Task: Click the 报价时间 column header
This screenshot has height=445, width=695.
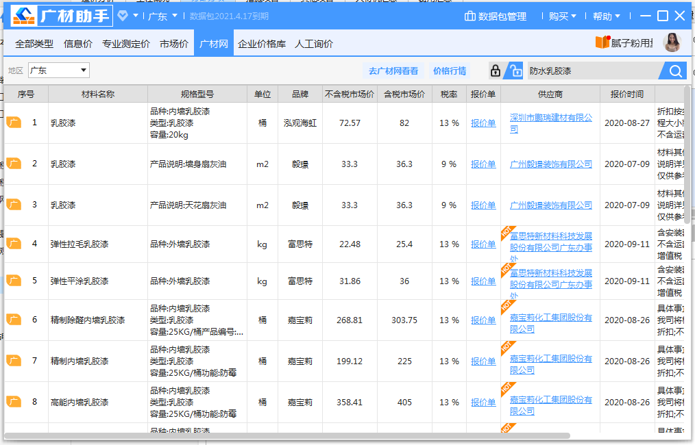Action: tap(627, 94)
